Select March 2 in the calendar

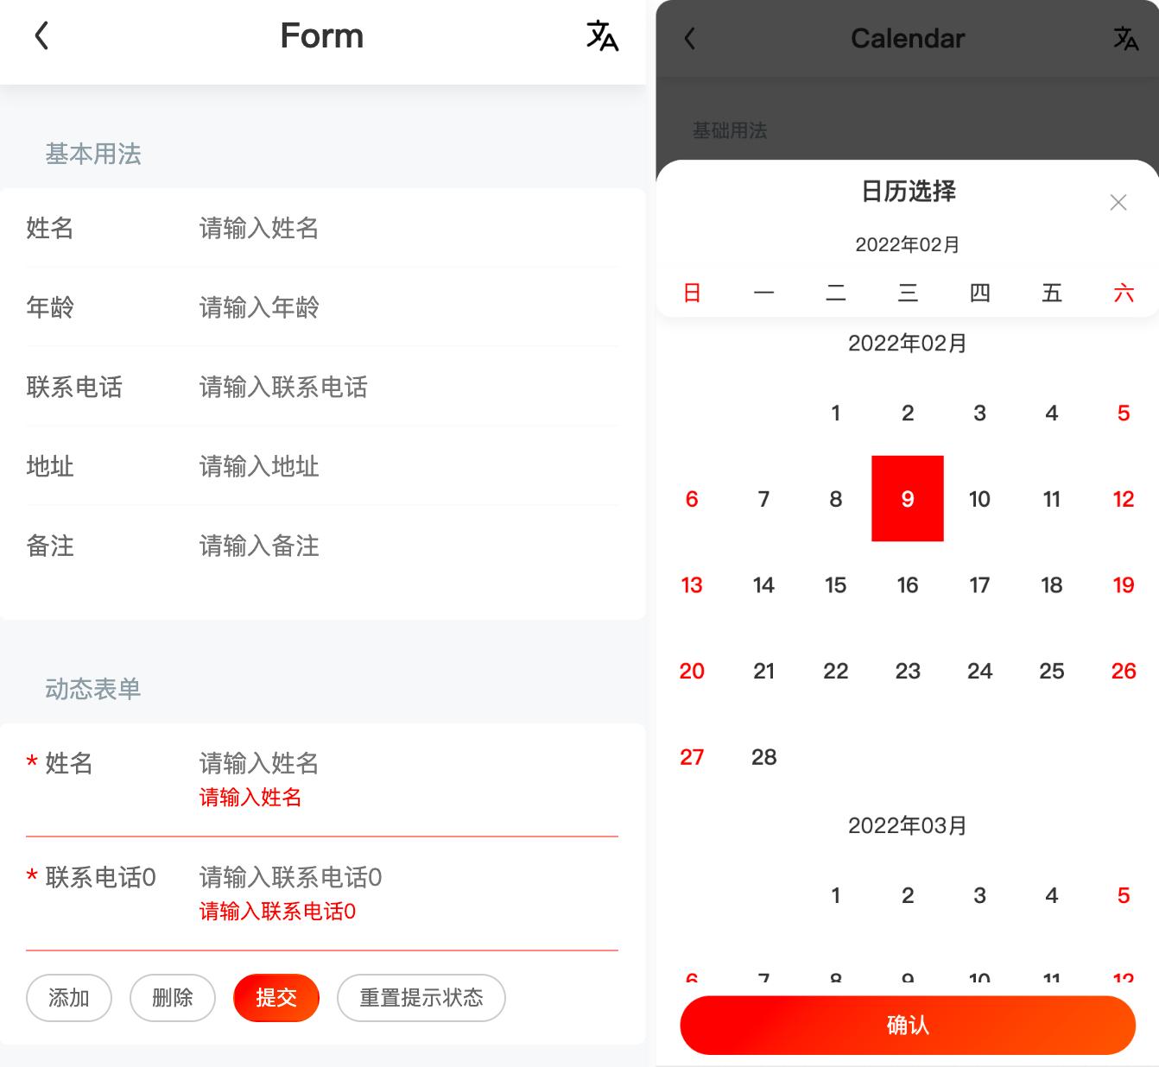pos(908,895)
